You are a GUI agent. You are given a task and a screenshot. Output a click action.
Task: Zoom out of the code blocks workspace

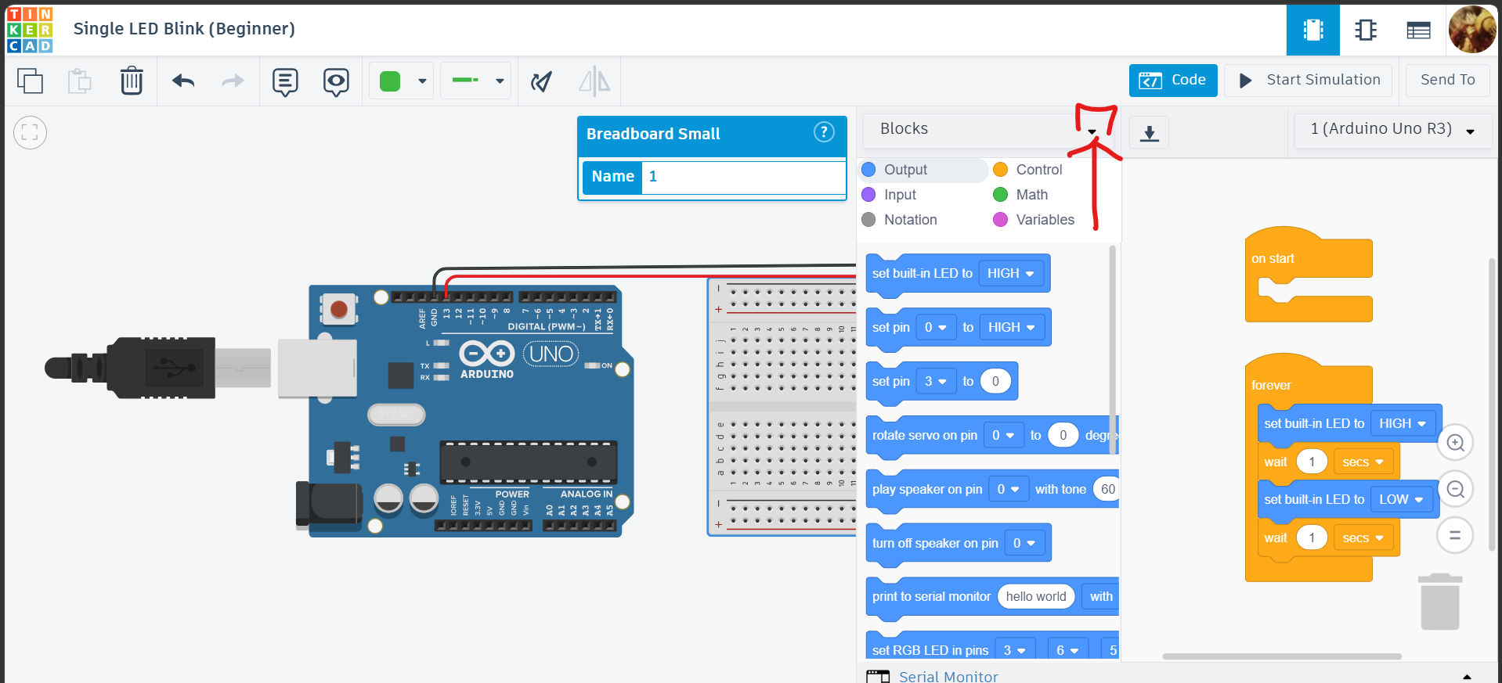[1456, 489]
